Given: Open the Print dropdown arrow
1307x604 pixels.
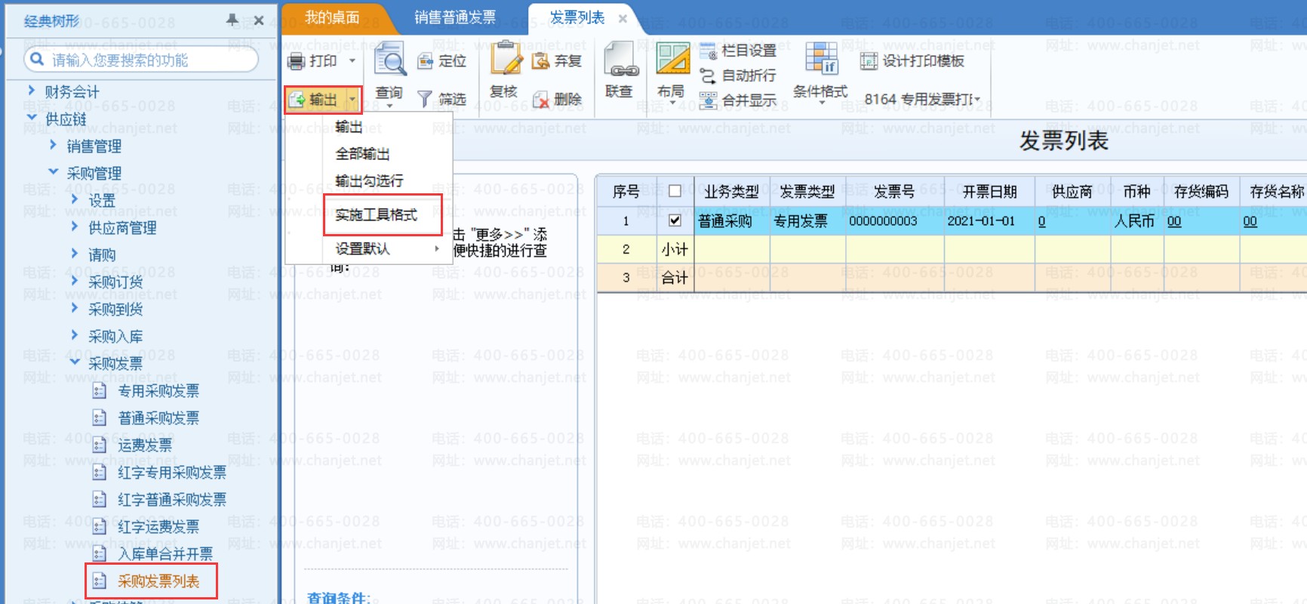Looking at the screenshot, I should coord(352,61).
